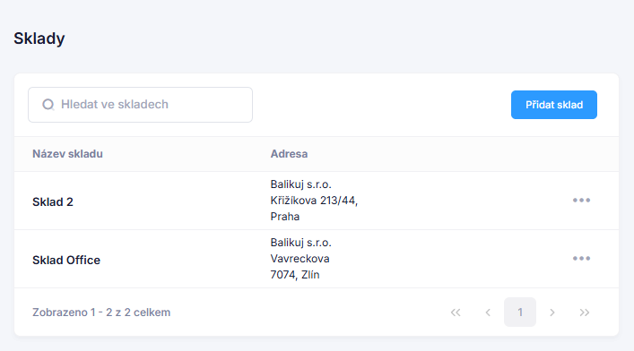
Task: Focus the Hledat ve skladech search field
Action: (x=140, y=105)
